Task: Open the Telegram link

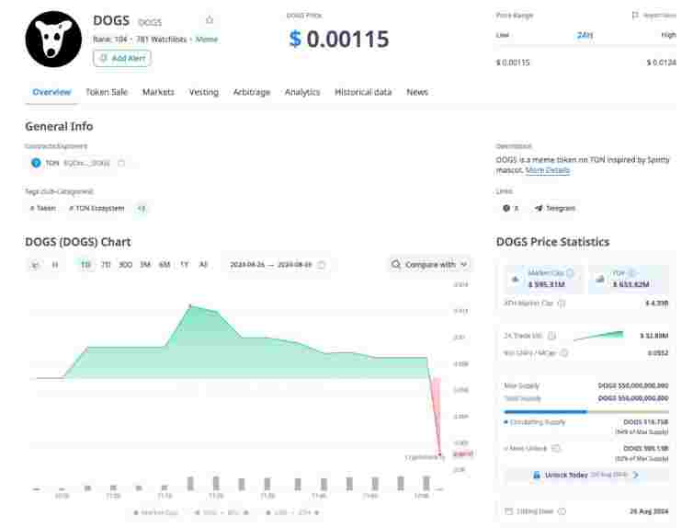Action: coord(555,208)
